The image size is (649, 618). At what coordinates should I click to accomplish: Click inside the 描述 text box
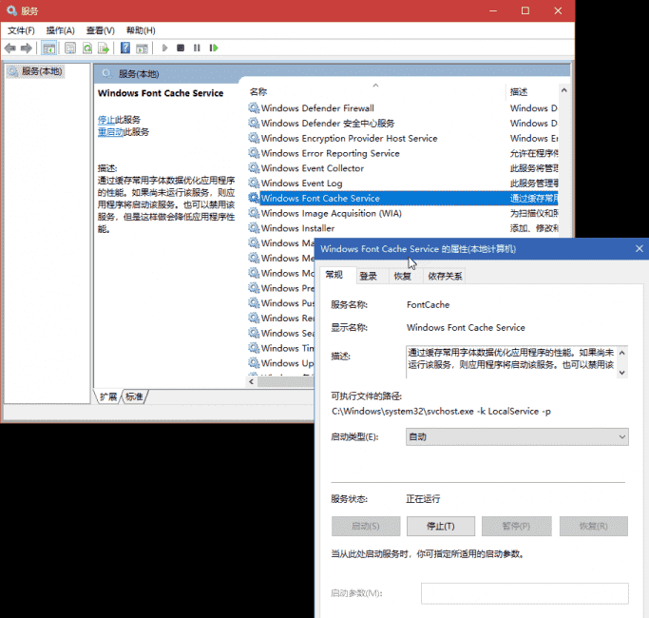(511, 362)
